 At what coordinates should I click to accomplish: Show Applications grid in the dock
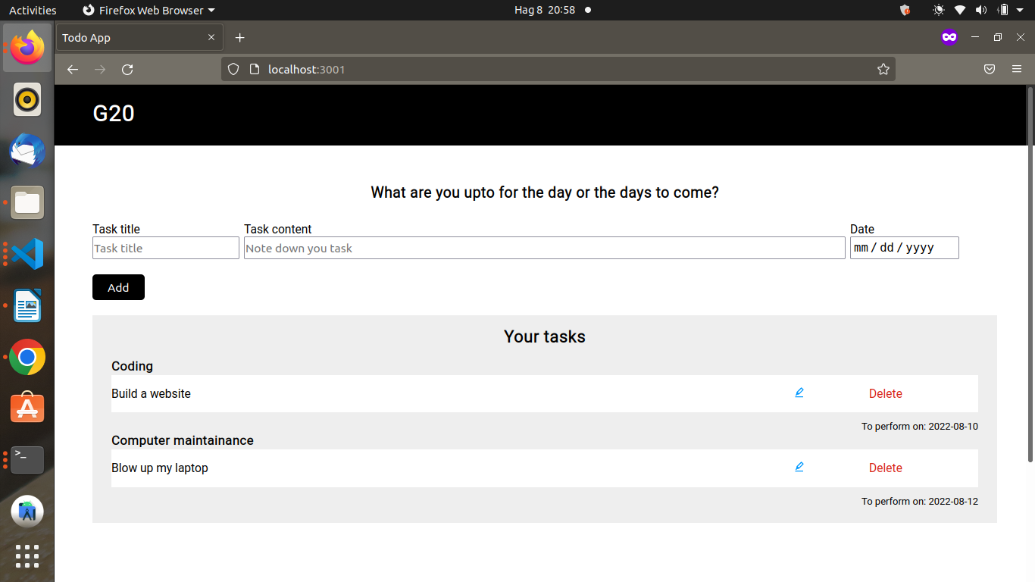coord(27,556)
